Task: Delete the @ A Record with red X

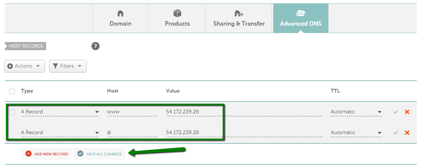Action: pyautogui.click(x=407, y=133)
